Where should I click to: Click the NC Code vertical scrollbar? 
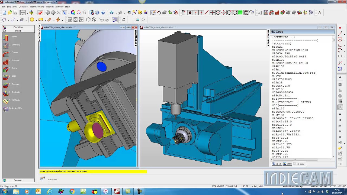pyautogui.click(x=333, y=97)
